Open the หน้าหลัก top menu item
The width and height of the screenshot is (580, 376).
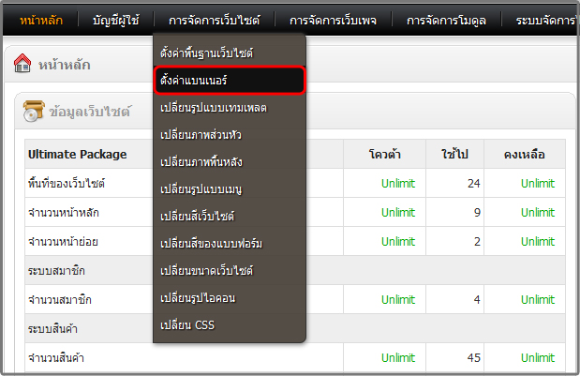pyautogui.click(x=41, y=20)
